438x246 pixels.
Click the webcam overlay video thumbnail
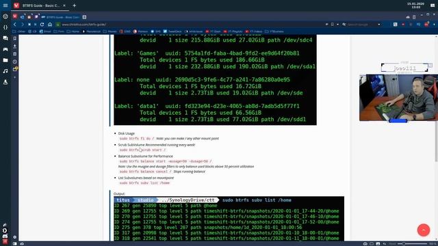tap(398, 97)
